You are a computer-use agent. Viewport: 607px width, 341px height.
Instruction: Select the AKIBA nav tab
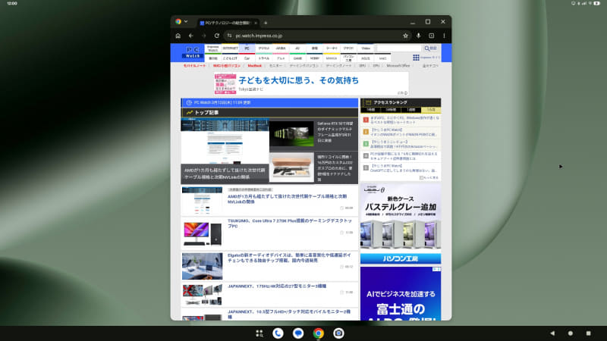(x=281, y=48)
